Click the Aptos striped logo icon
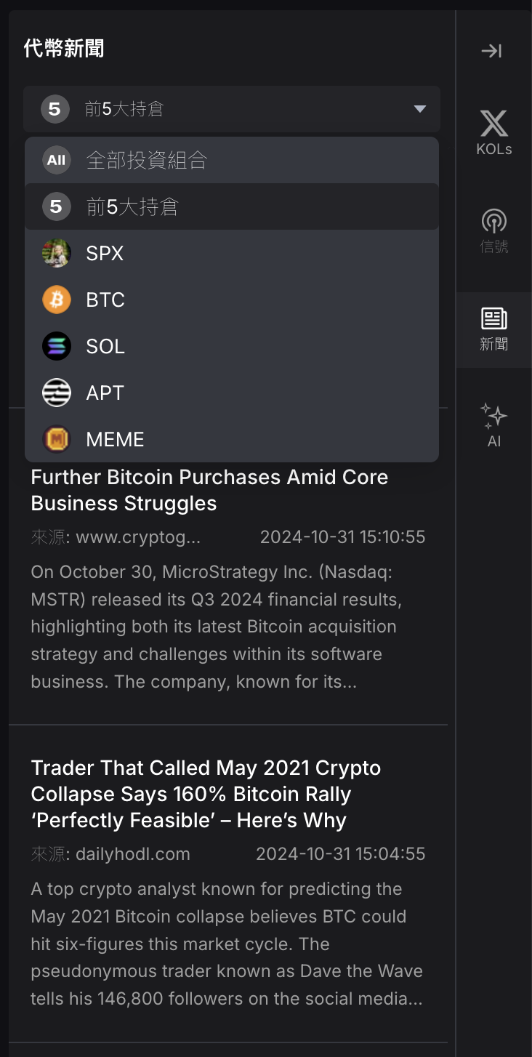 click(x=57, y=393)
